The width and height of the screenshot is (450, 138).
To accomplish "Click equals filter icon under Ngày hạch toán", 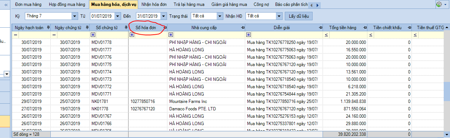I will (15, 35).
